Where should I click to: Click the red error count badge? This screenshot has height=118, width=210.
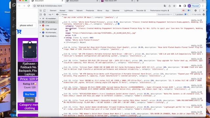[x=184, y=10]
